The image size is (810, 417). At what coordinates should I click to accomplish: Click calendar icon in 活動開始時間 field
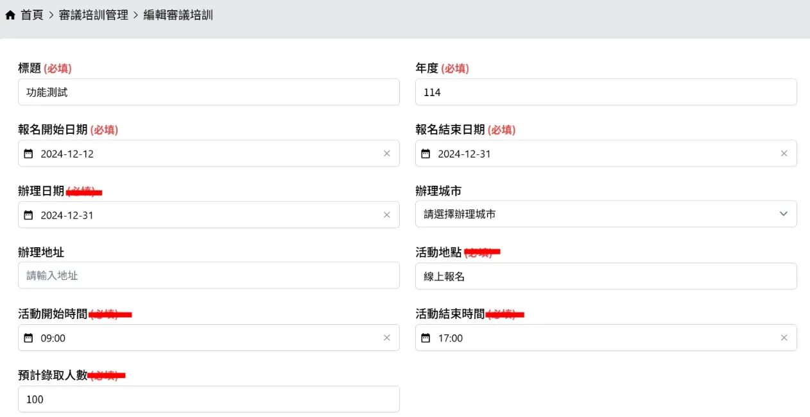(28, 338)
